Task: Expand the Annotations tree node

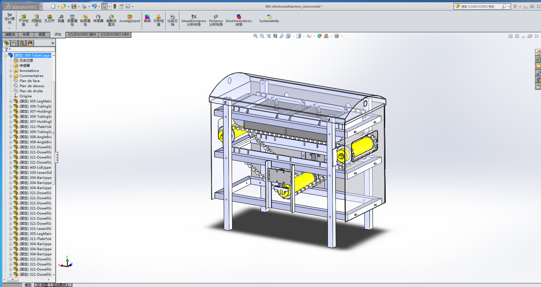Action: (11, 71)
